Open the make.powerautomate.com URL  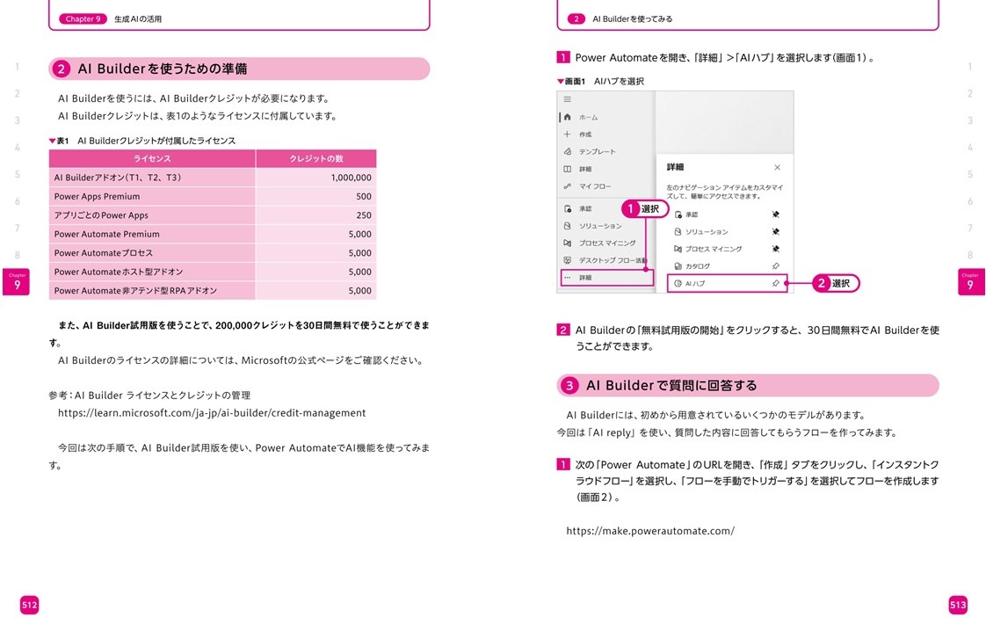[x=650, y=531]
